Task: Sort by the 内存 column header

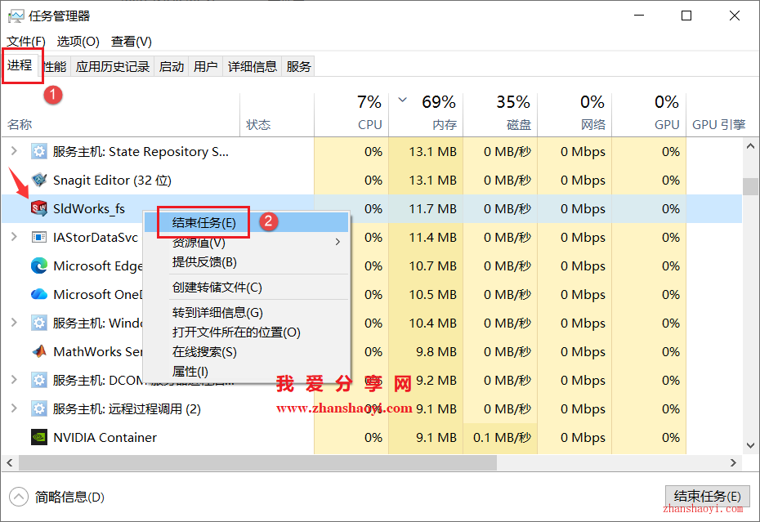Action: point(426,114)
